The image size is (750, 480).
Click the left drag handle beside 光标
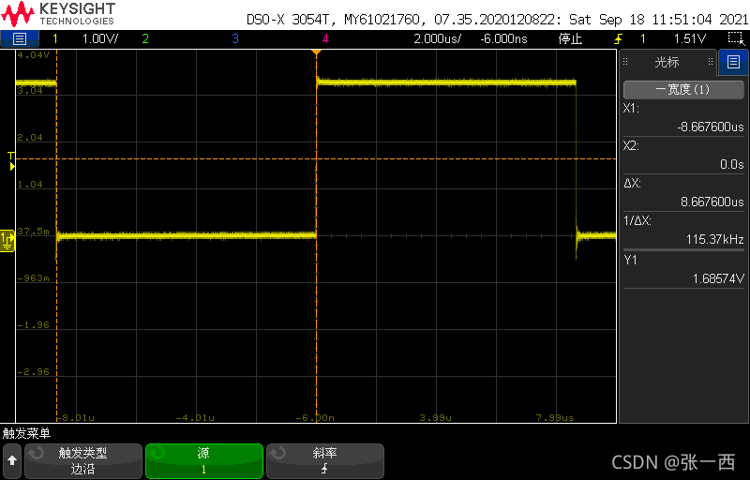click(625, 62)
